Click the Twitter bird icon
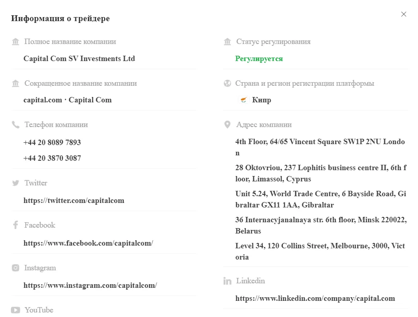The width and height of the screenshot is (418, 317). [15, 183]
